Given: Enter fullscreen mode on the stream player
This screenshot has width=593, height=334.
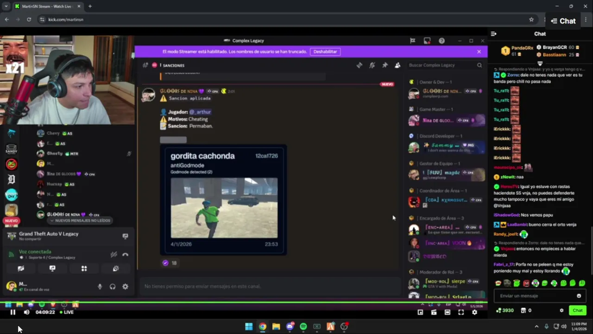Looking at the screenshot, I should pyautogui.click(x=461, y=312).
